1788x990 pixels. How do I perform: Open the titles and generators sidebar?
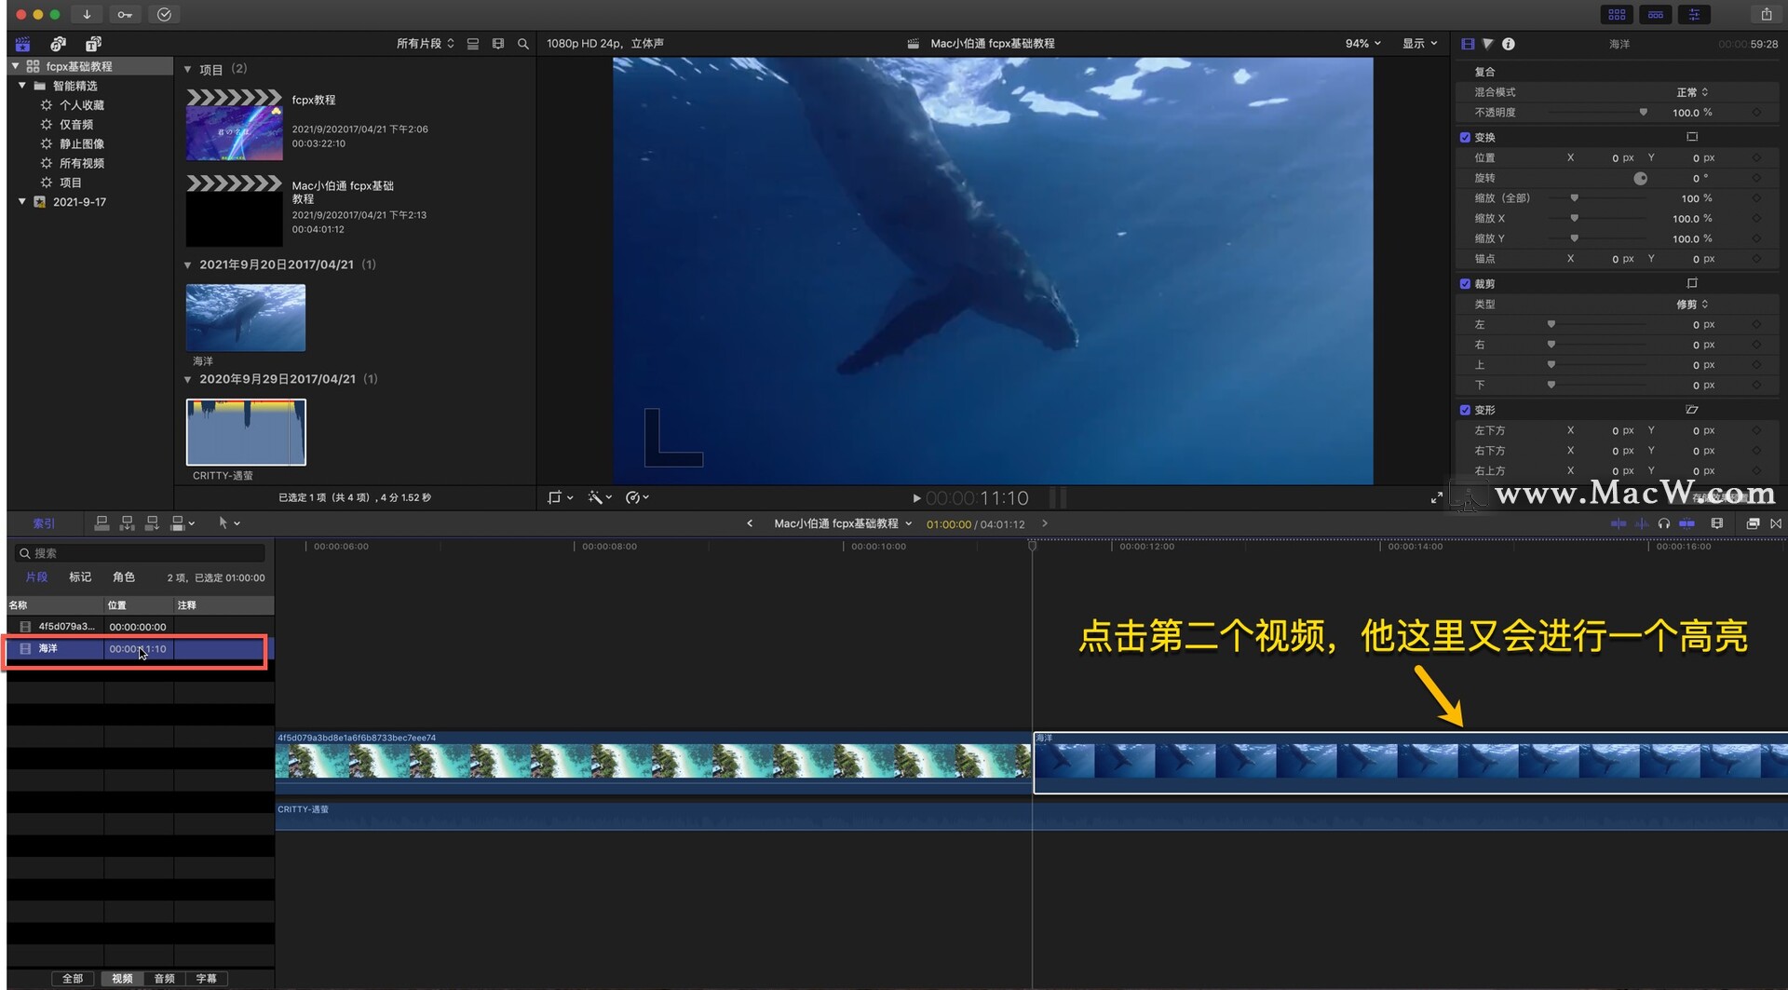[x=93, y=44]
